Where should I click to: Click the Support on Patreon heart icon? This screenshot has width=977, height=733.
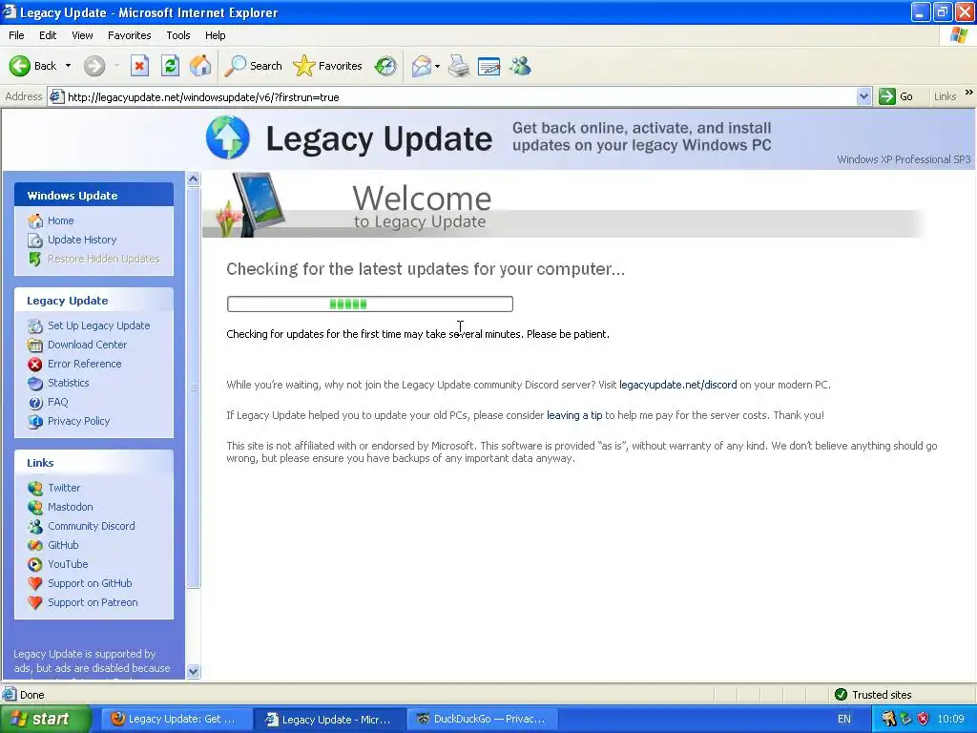(x=35, y=603)
